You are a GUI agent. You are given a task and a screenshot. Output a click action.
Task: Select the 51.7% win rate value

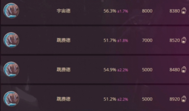point(110,40)
